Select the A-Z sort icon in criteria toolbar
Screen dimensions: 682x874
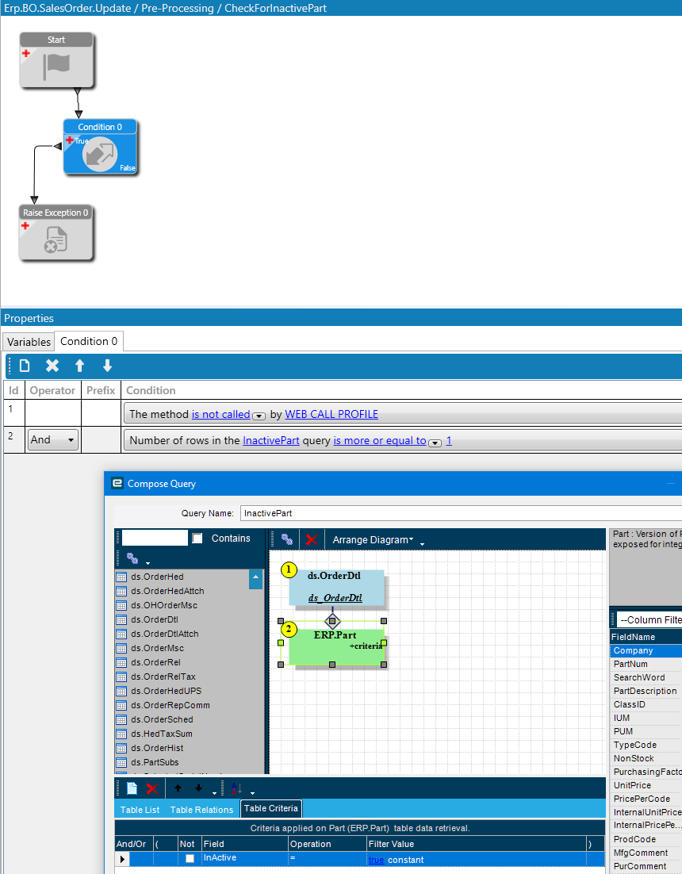[235, 788]
